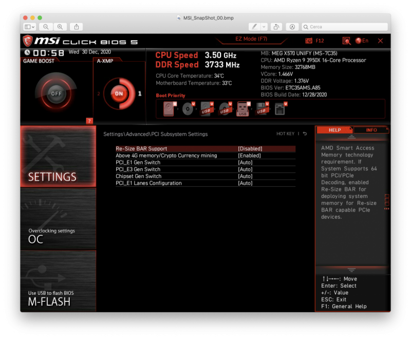411x339 pixels.
Task: Select the network boot priority icon
Action: click(281, 109)
